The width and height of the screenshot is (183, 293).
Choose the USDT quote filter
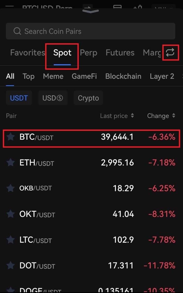pos(19,98)
